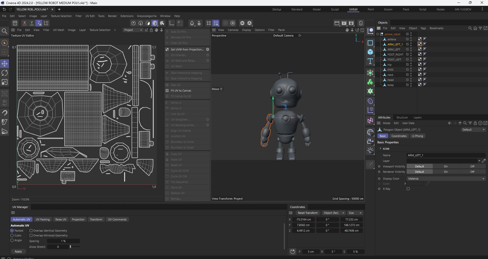Open the UV Edit menu
Image resolution: width=488 pixels, height=259 pixels.
pos(90,16)
